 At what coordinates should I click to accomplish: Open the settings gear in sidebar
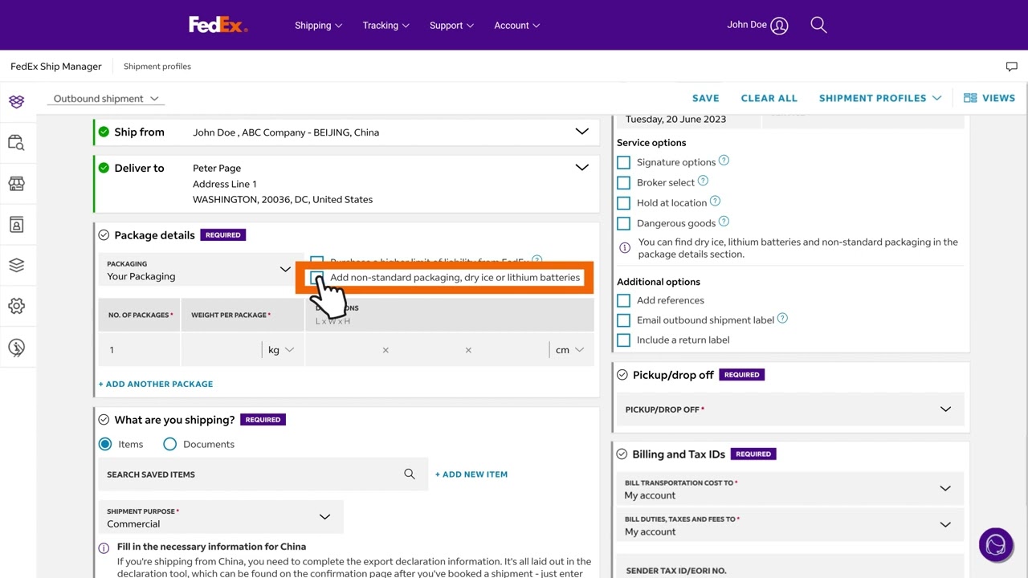(17, 306)
